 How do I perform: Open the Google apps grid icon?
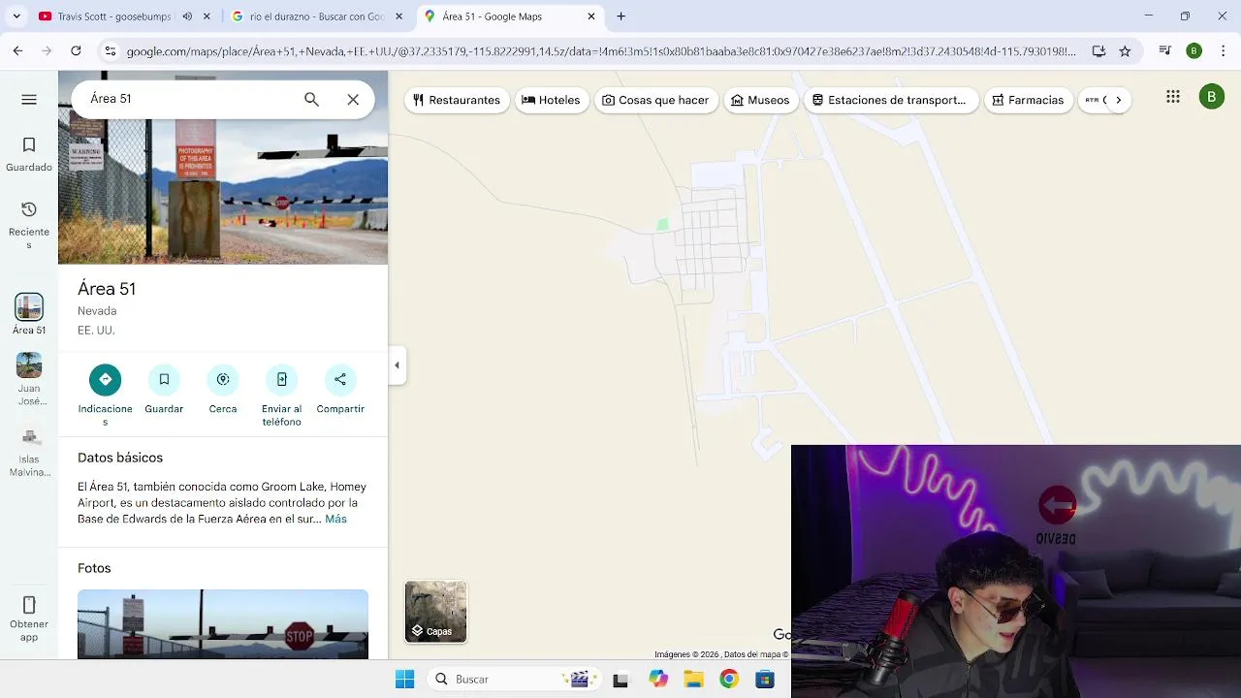[x=1173, y=97]
